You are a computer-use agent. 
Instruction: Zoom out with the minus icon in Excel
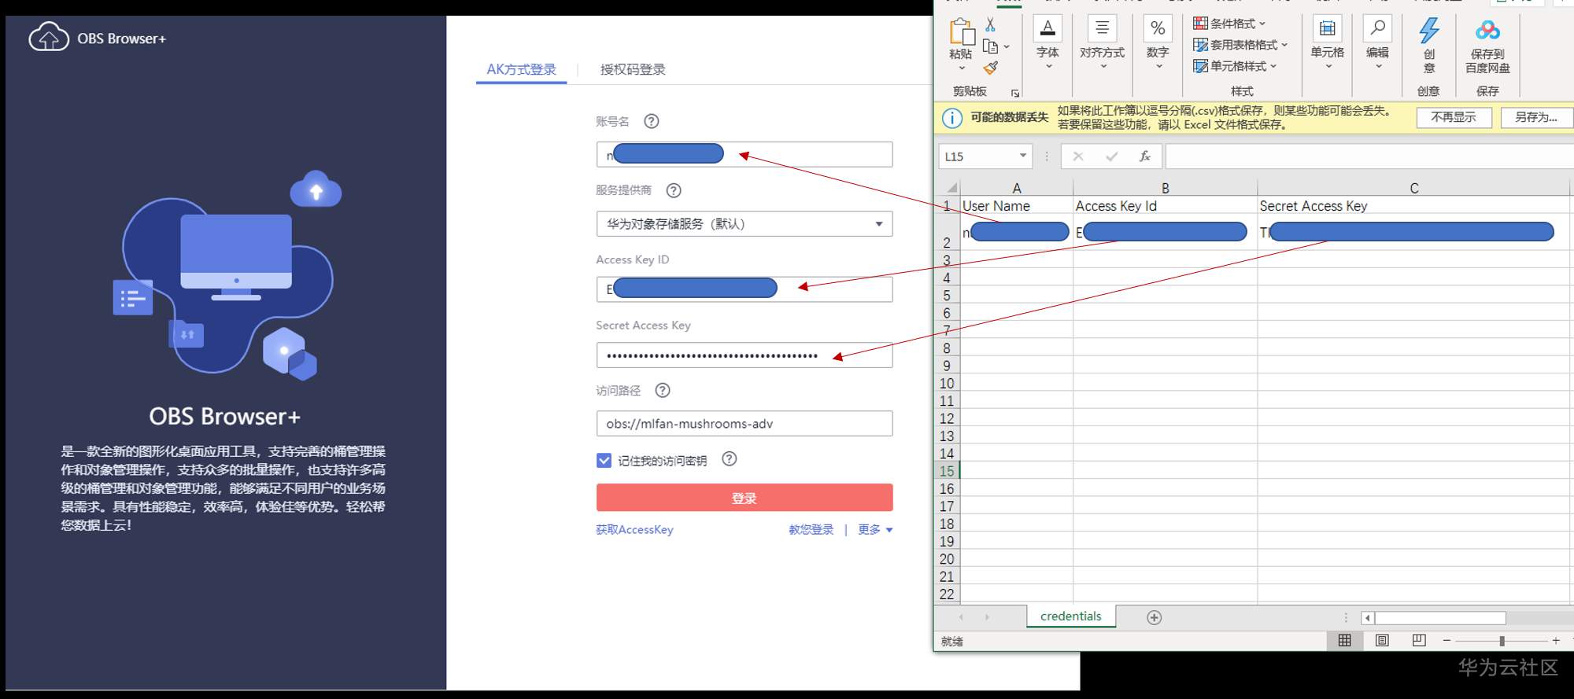pos(1447,641)
